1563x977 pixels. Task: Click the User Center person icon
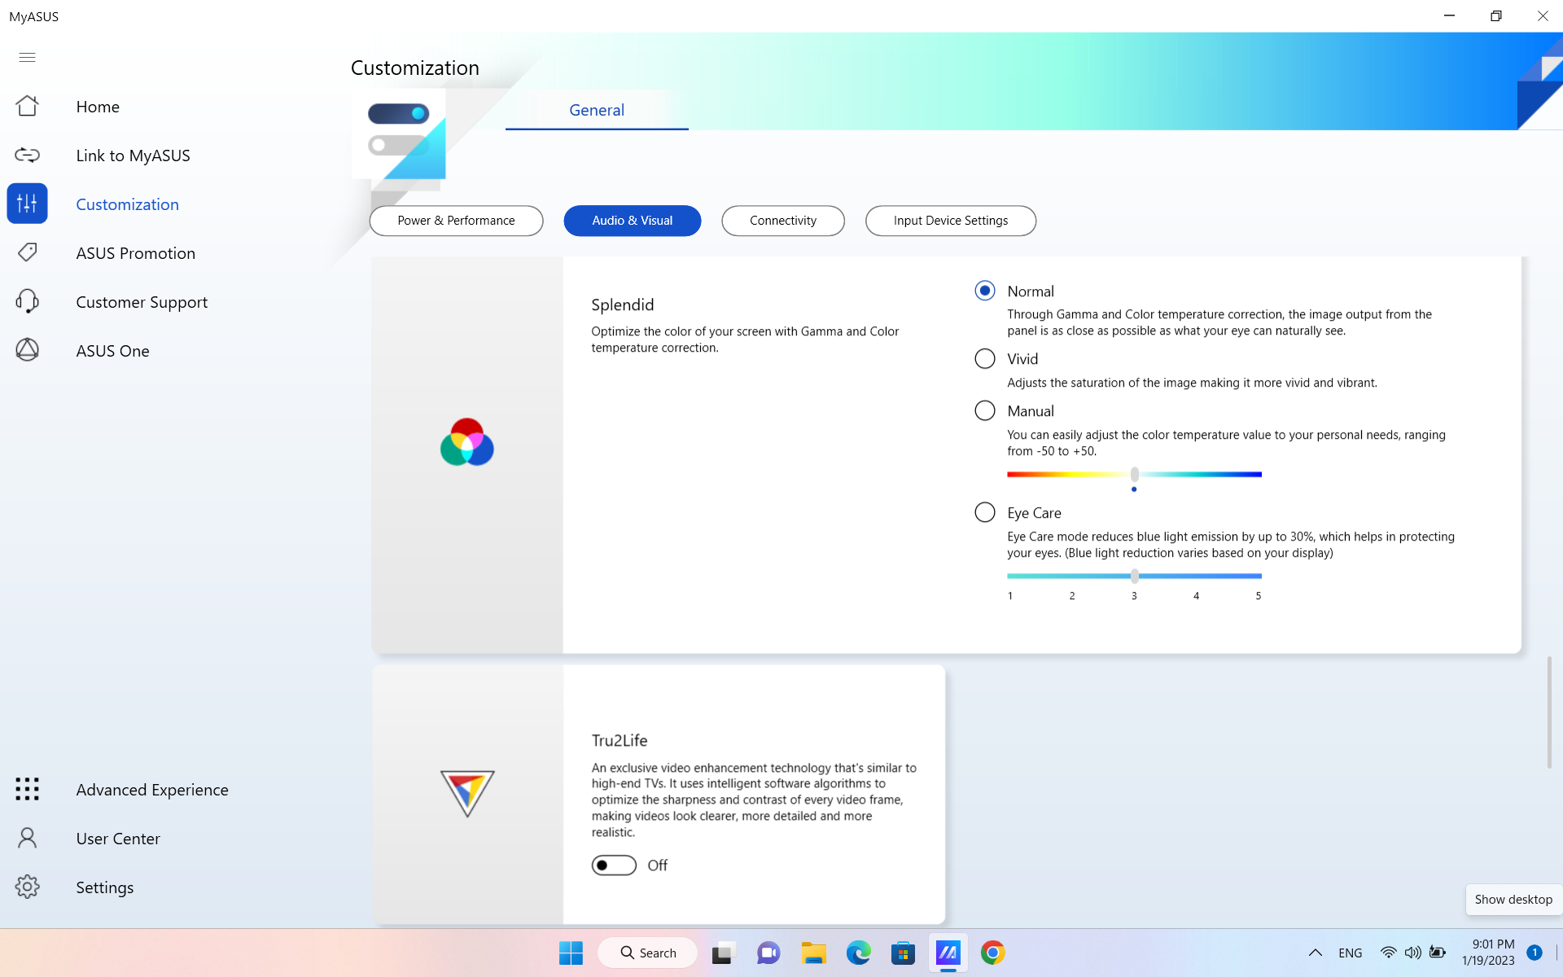tap(27, 838)
